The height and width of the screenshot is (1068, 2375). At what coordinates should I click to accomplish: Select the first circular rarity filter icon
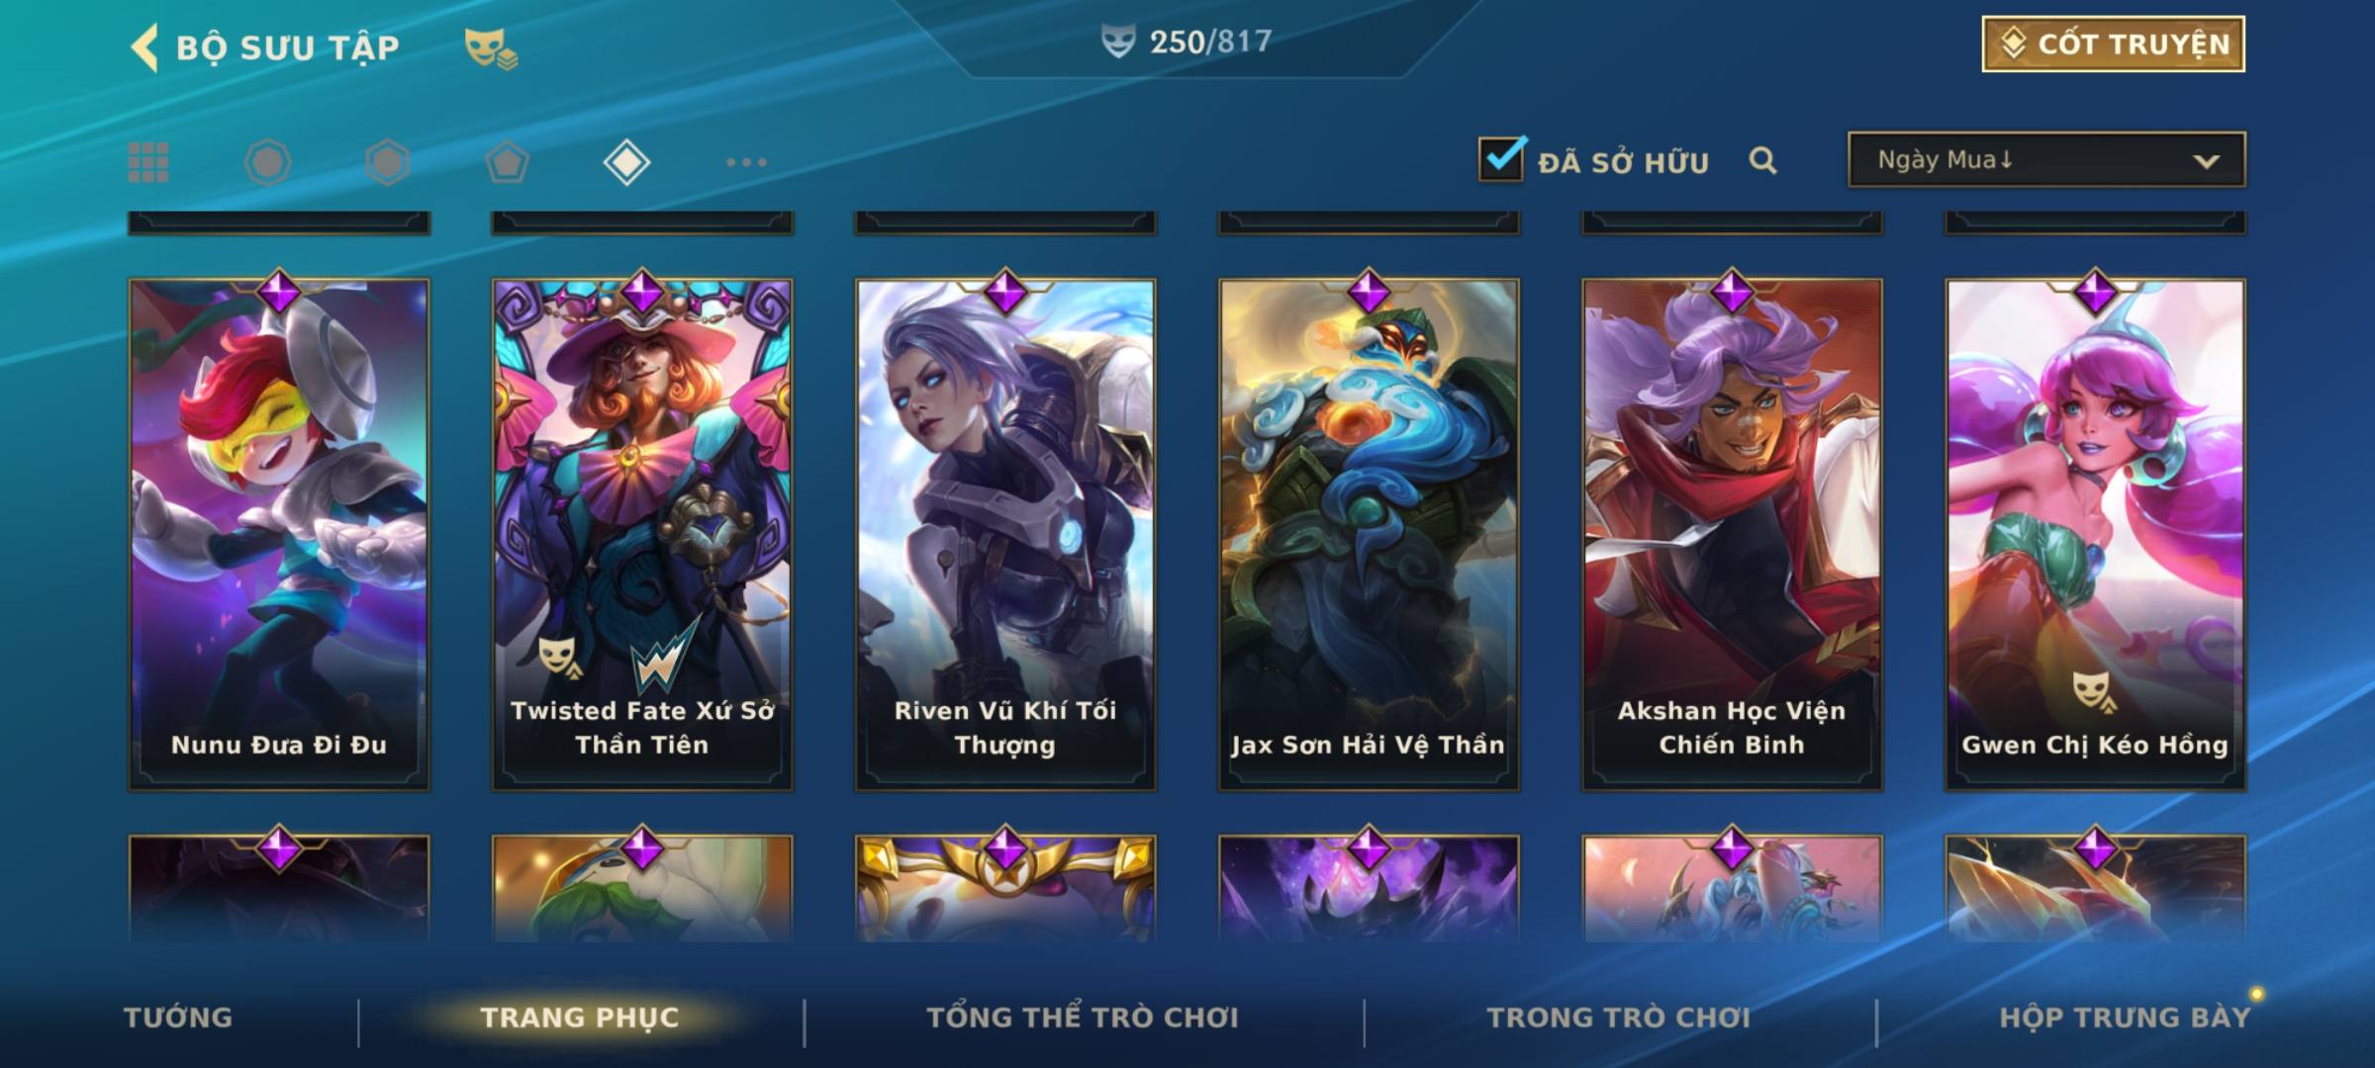(267, 162)
